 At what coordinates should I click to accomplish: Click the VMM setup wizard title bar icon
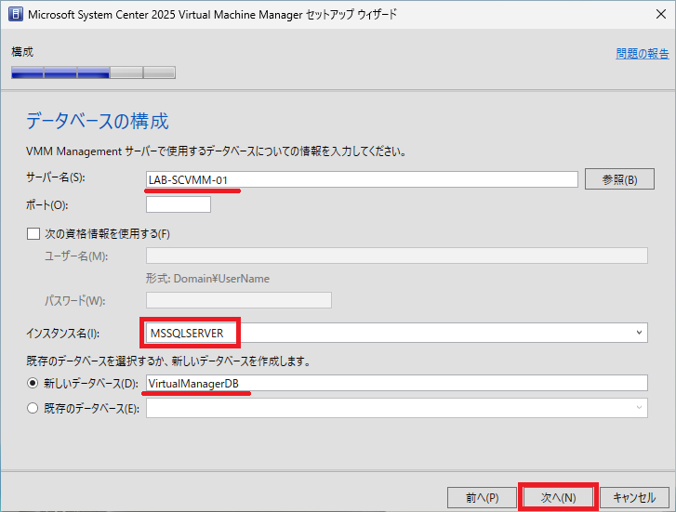16,14
